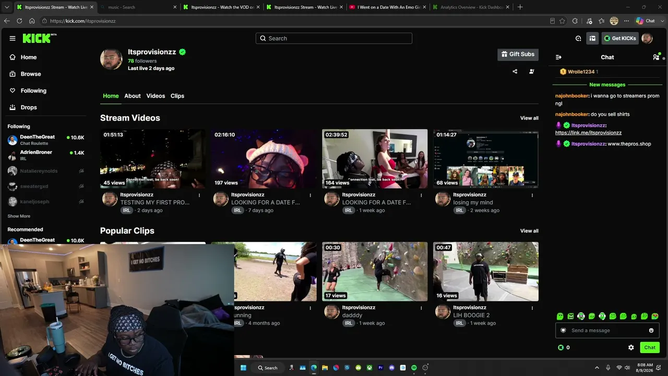Open the Kick notifications icon beside the store icon
Screen dimensions: 668x376
[578, 38]
